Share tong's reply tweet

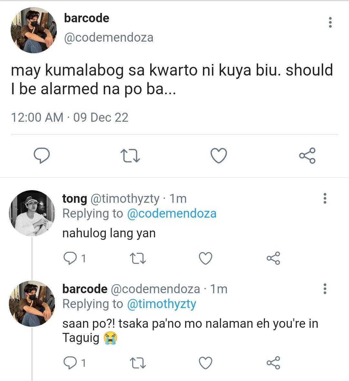click(273, 258)
